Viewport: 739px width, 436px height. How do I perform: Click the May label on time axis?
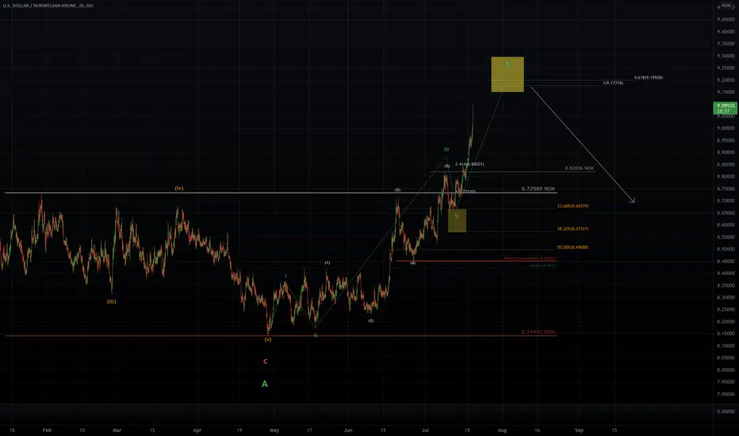pyautogui.click(x=274, y=430)
